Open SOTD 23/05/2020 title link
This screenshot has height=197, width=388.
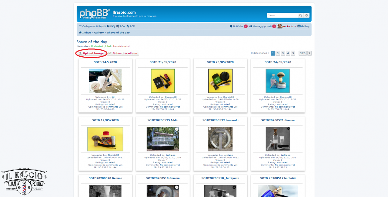(220, 62)
